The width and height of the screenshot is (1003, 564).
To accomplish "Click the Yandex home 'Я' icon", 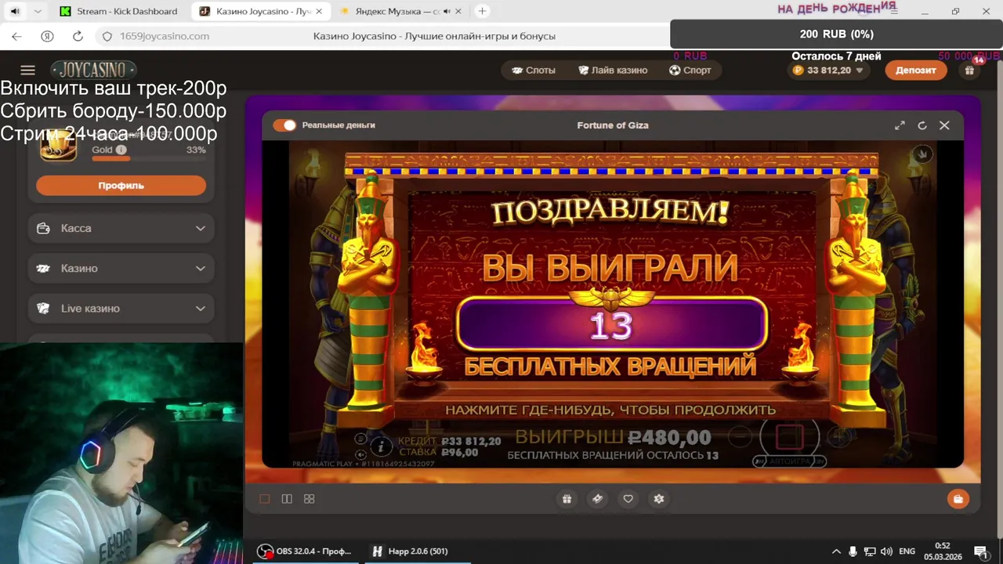I will pos(47,36).
